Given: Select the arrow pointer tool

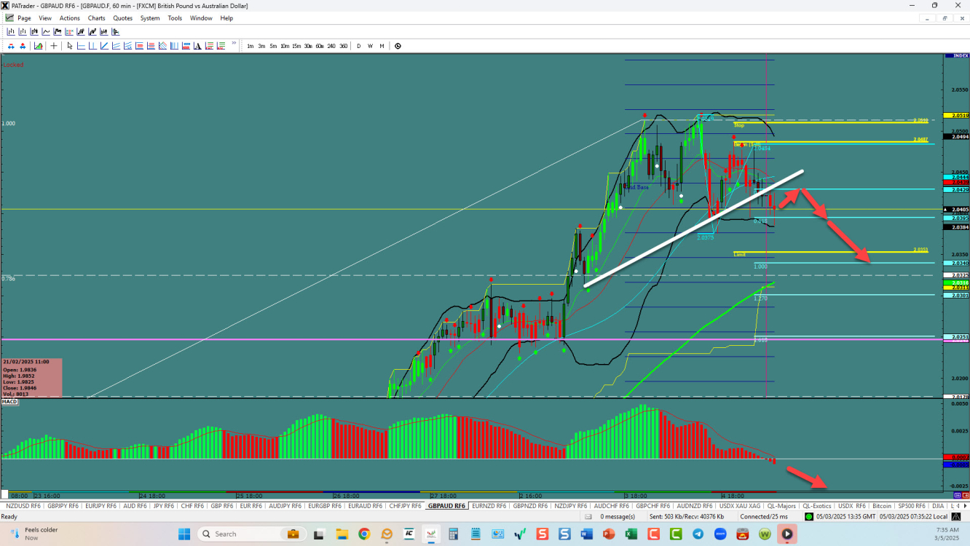Looking at the screenshot, I should [x=70, y=46].
